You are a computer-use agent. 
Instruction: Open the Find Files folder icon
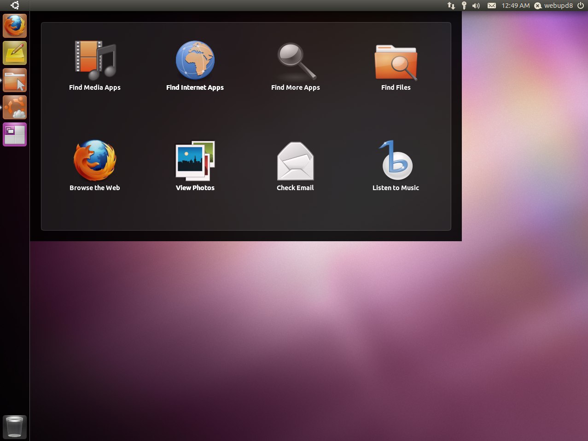tap(396, 62)
